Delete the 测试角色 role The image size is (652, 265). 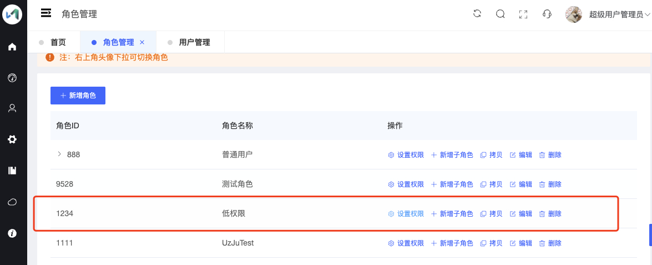click(x=550, y=184)
